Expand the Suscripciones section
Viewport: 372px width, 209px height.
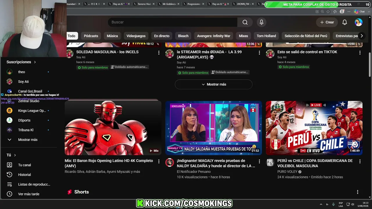22,62
